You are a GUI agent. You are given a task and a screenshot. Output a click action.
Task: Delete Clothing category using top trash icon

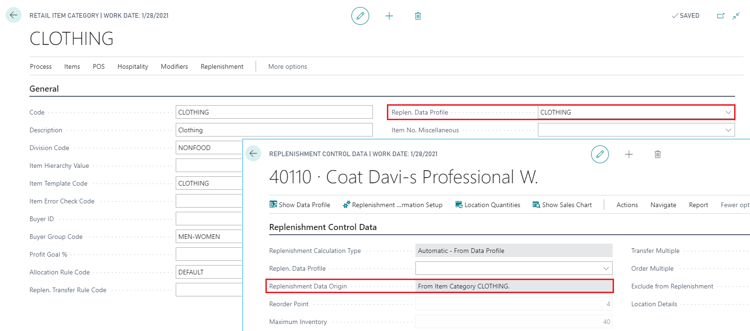click(418, 16)
